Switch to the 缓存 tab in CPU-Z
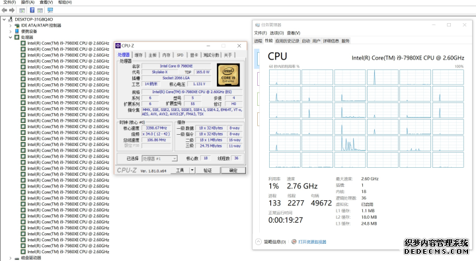Viewport: 476px width, 261px height. [138, 55]
